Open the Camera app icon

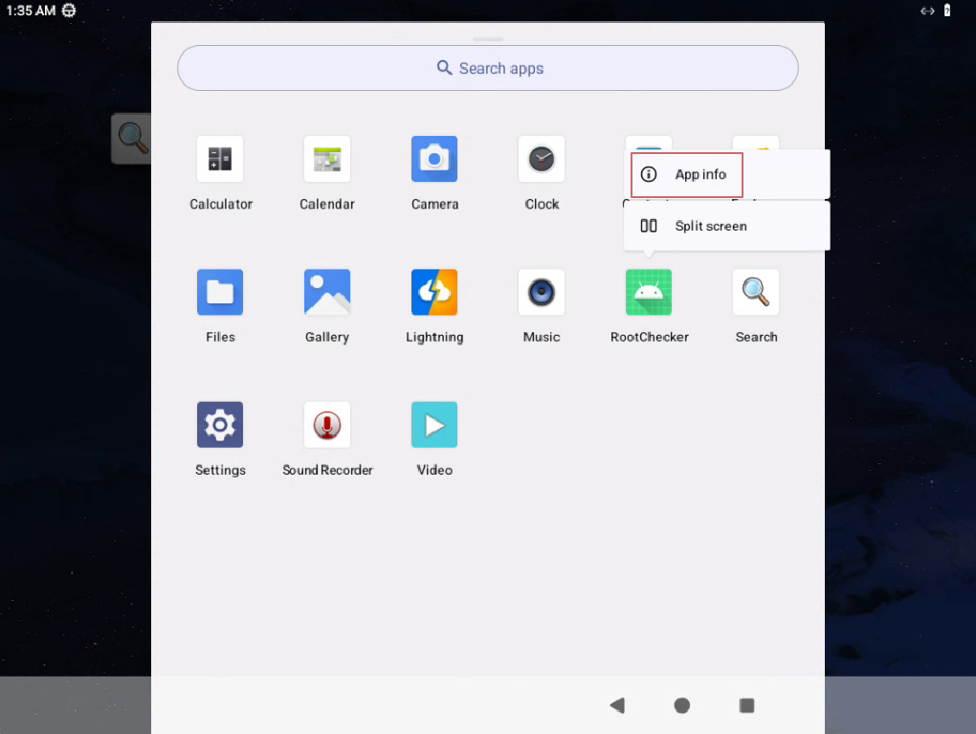click(434, 160)
